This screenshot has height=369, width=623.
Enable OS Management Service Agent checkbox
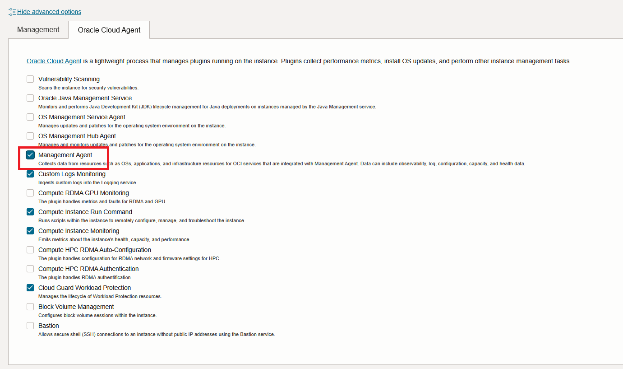pos(30,117)
